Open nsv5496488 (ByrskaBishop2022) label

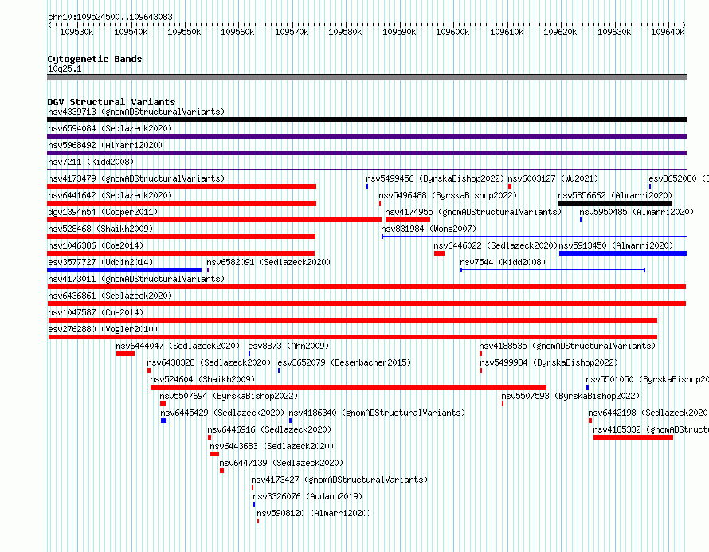click(x=448, y=195)
